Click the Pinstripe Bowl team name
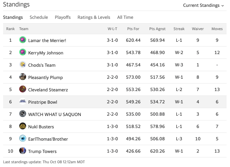 (x=43, y=102)
